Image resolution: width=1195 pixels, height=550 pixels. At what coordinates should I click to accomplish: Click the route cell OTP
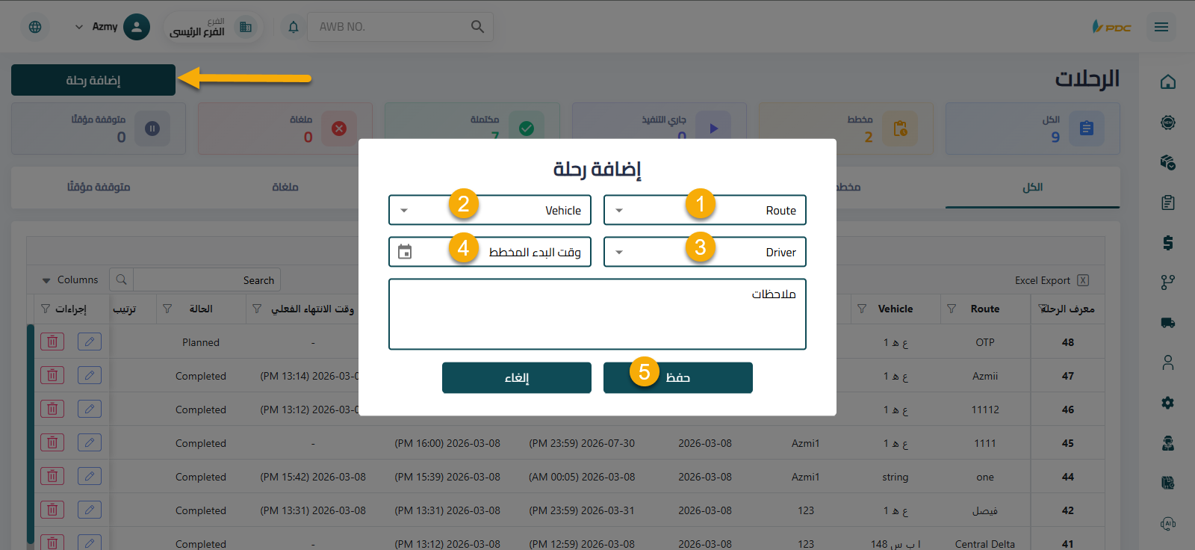click(x=985, y=342)
